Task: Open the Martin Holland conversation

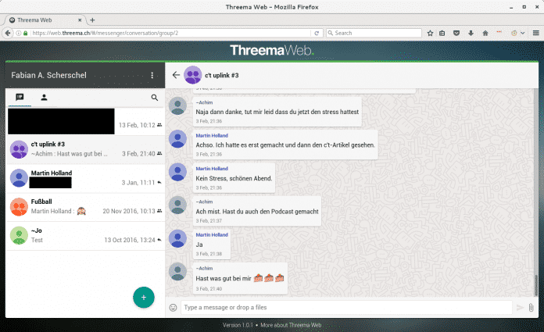Action: pos(86,178)
